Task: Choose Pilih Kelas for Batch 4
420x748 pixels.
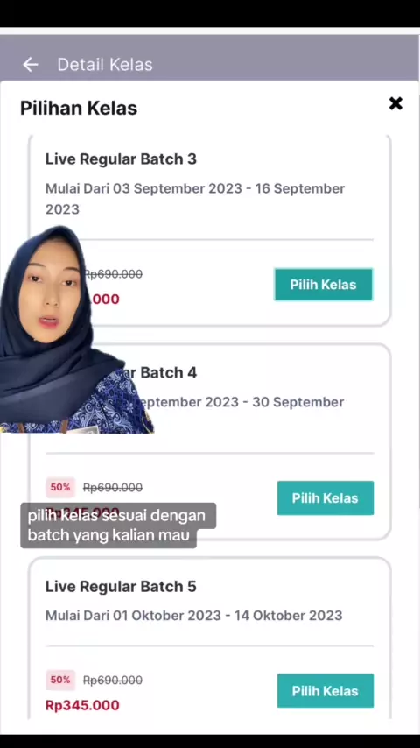Action: (325, 498)
